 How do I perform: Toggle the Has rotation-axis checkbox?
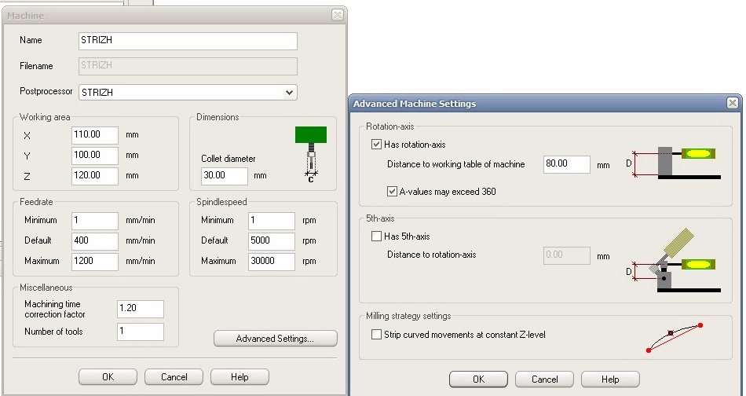click(376, 145)
